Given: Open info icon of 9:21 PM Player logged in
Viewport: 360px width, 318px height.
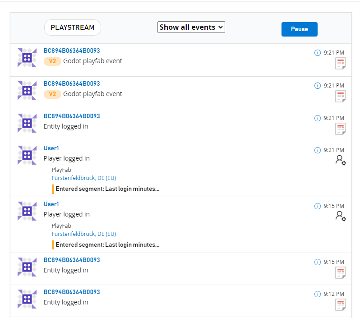Looking at the screenshot, I should click(x=317, y=150).
